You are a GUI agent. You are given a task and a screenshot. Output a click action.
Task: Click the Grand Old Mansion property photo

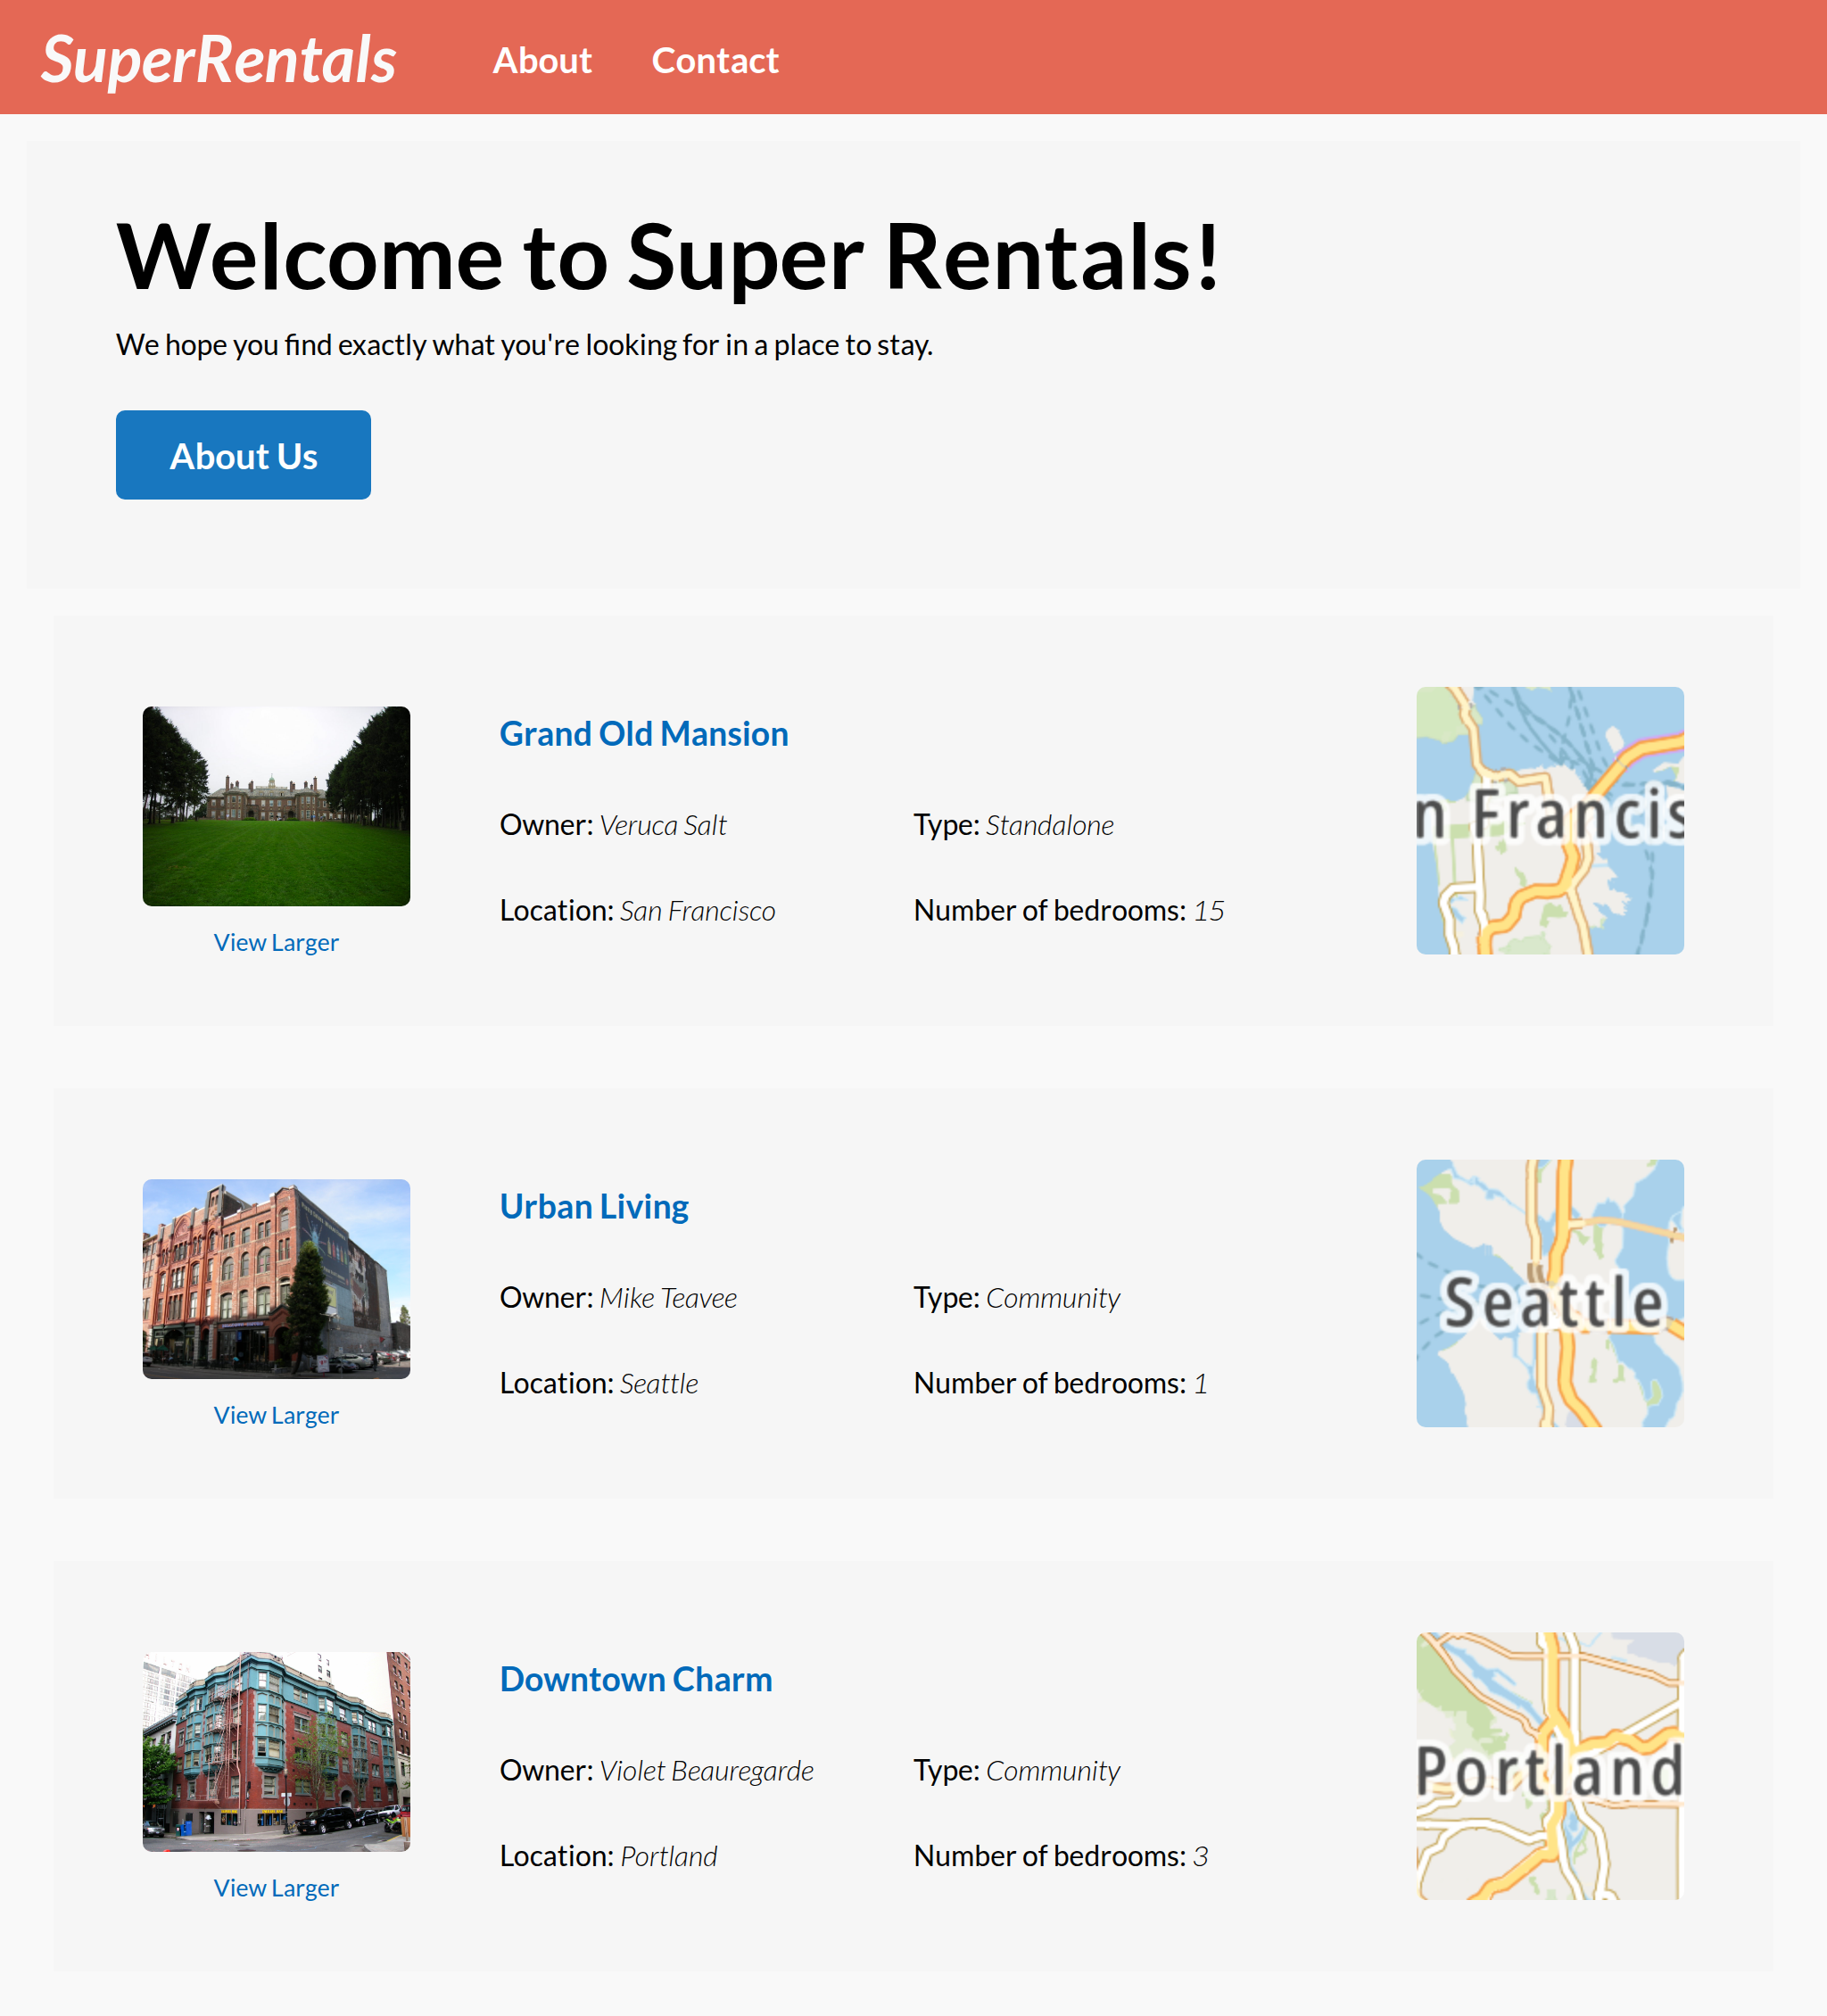(276, 806)
